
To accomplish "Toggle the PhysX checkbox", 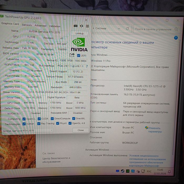I will coord(58,123).
